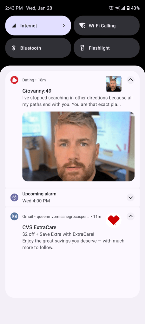This screenshot has width=145, height=324.
Task: Toggle the Bluetooth quick setting tile
Action: [x=38, y=48]
